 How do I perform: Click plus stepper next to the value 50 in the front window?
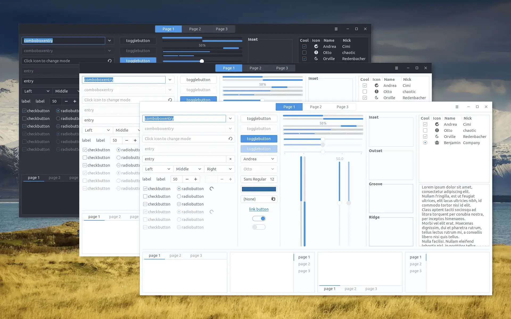(x=196, y=179)
